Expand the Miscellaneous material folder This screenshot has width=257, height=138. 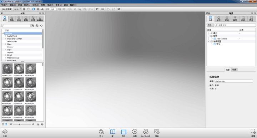6,58
